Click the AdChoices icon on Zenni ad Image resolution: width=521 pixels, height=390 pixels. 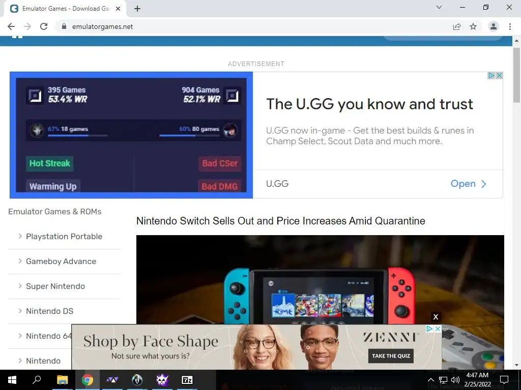click(x=429, y=329)
